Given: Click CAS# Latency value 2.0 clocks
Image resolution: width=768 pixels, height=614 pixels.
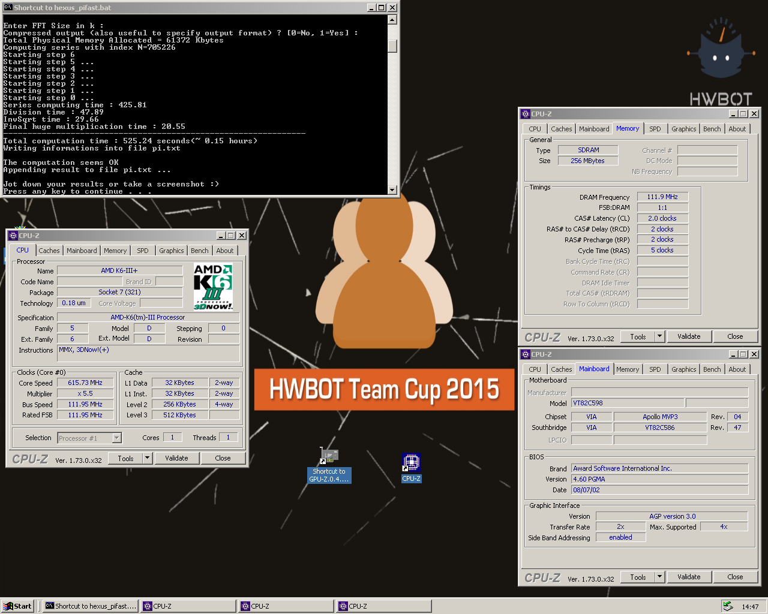Looking at the screenshot, I should [662, 218].
